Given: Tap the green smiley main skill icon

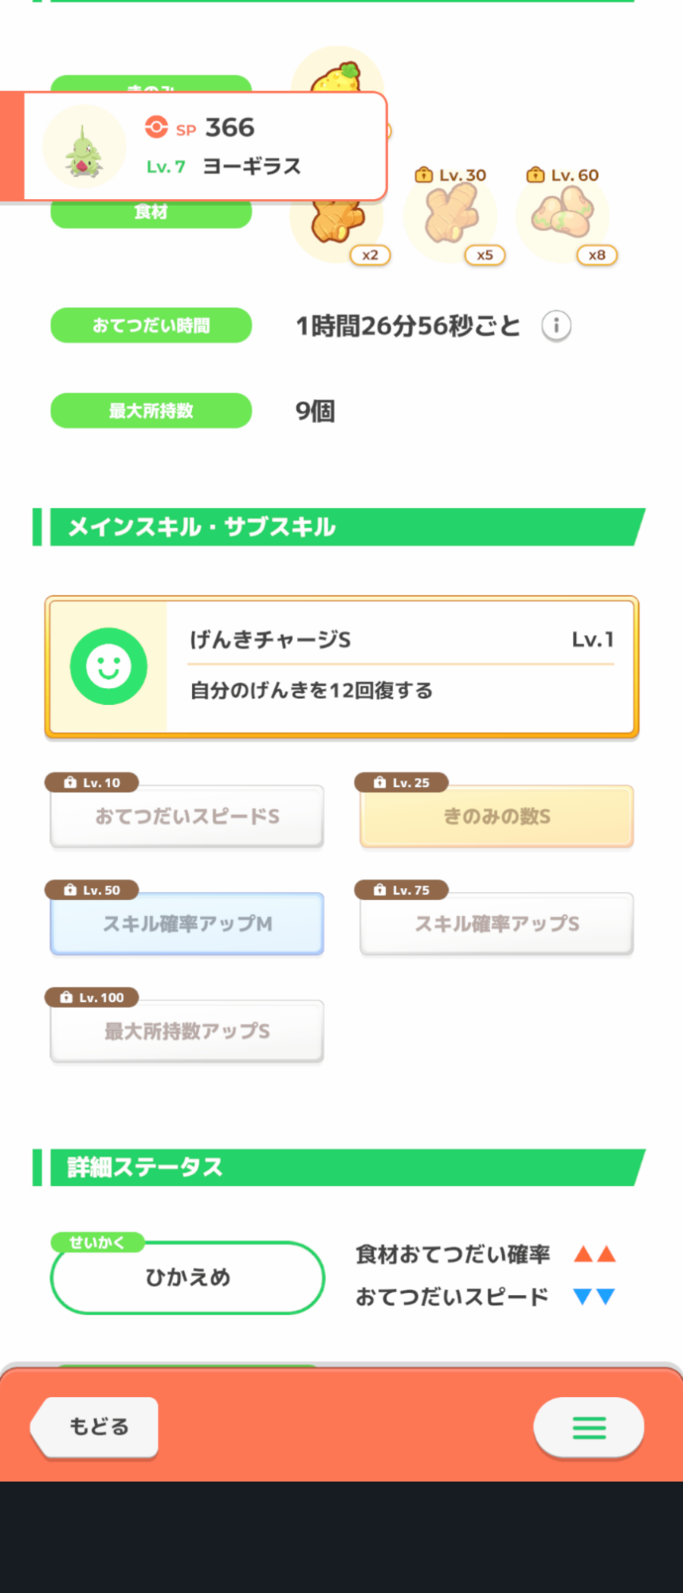Looking at the screenshot, I should pos(108,666).
